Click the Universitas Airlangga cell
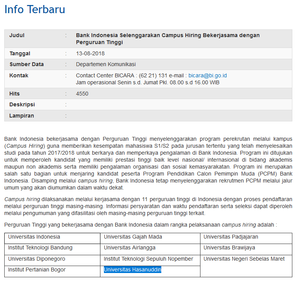The width and height of the screenshot is (297, 285). click(150, 249)
